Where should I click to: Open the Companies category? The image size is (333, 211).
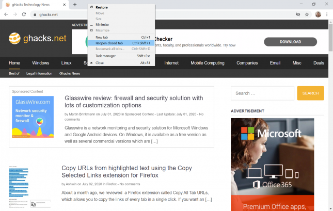pos(247,63)
